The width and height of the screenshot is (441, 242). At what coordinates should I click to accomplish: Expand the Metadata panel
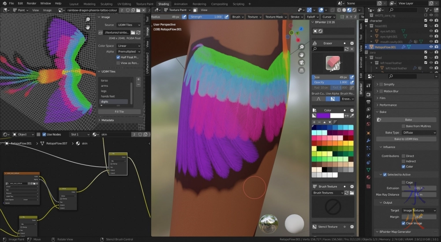pos(108,120)
